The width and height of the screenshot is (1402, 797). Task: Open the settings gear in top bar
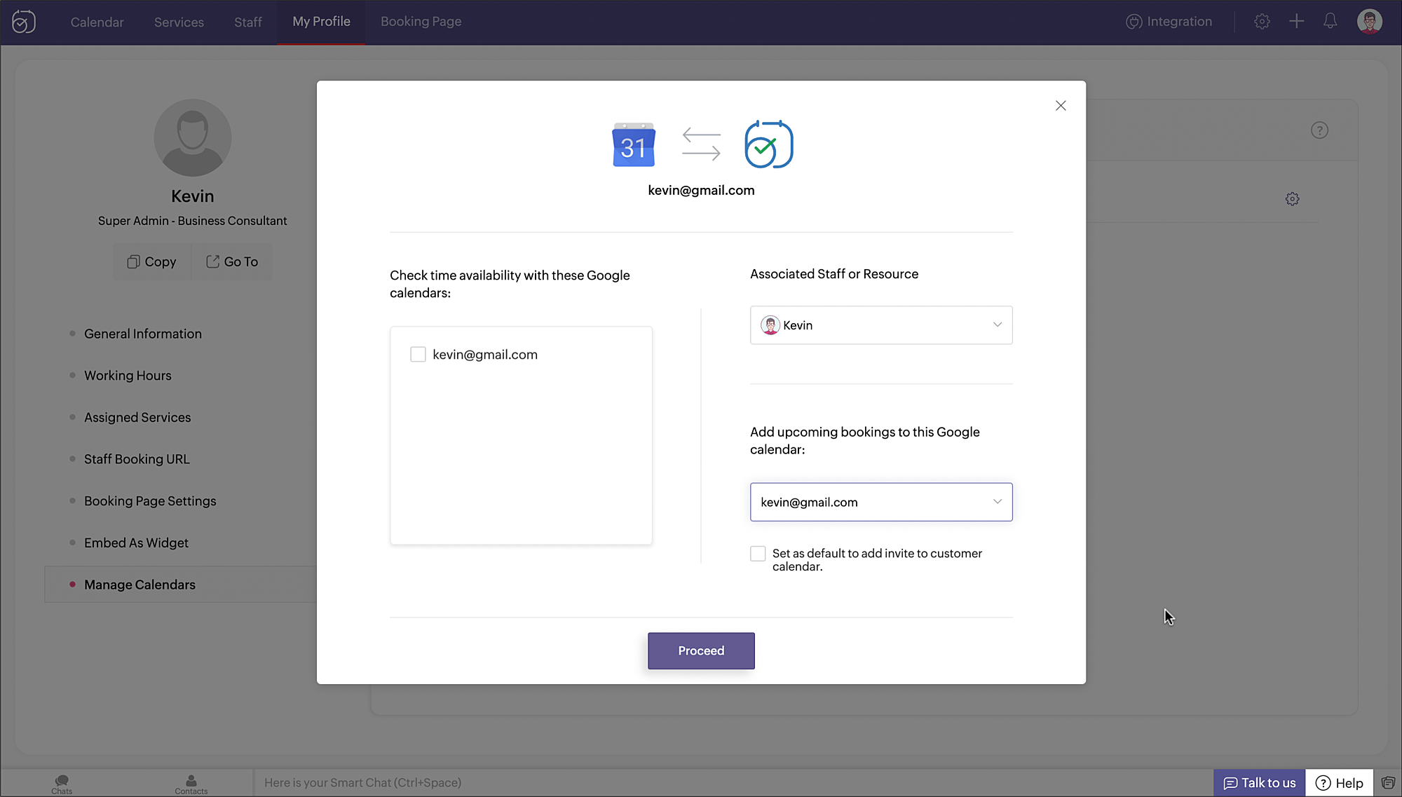[x=1262, y=22]
